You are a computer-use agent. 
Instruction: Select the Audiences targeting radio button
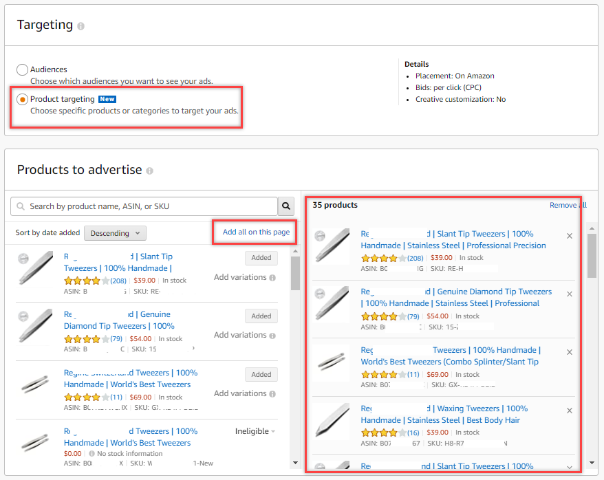click(x=22, y=69)
